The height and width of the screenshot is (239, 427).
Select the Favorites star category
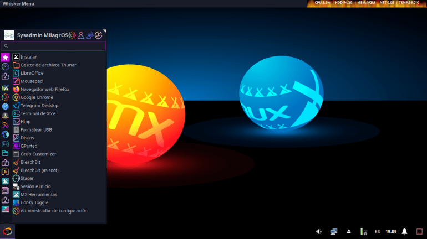click(x=5, y=57)
